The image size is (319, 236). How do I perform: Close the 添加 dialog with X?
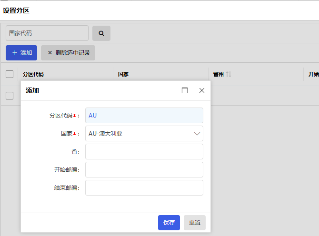click(201, 90)
